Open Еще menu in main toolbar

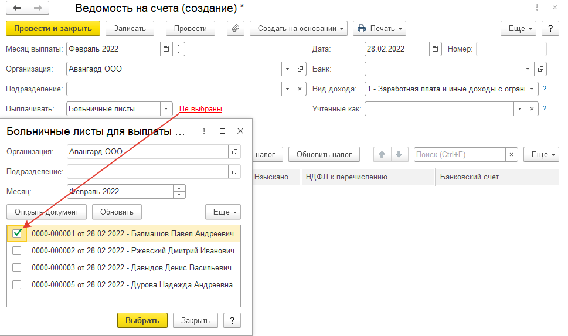pyautogui.click(x=518, y=28)
